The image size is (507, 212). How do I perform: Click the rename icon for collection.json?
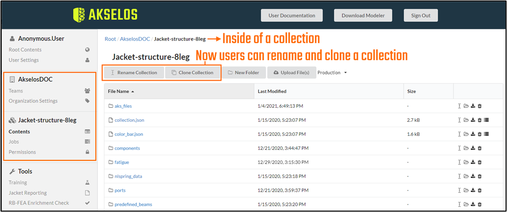pos(459,120)
